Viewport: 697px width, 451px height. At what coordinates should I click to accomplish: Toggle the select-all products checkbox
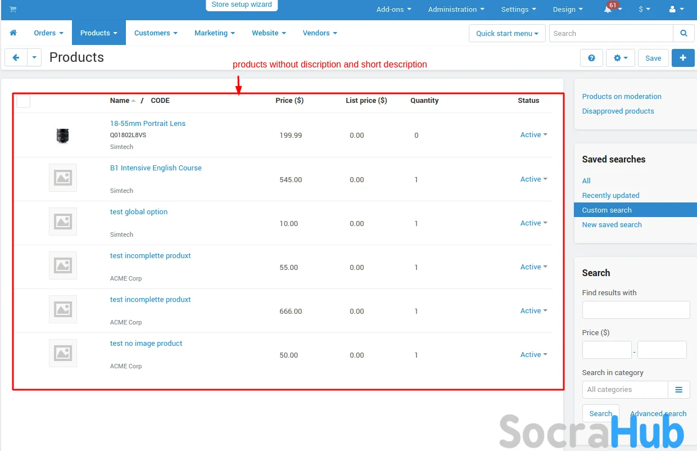coord(23,101)
